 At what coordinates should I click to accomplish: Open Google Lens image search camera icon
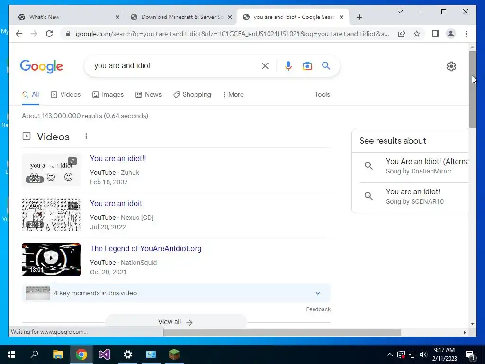pyautogui.click(x=307, y=66)
